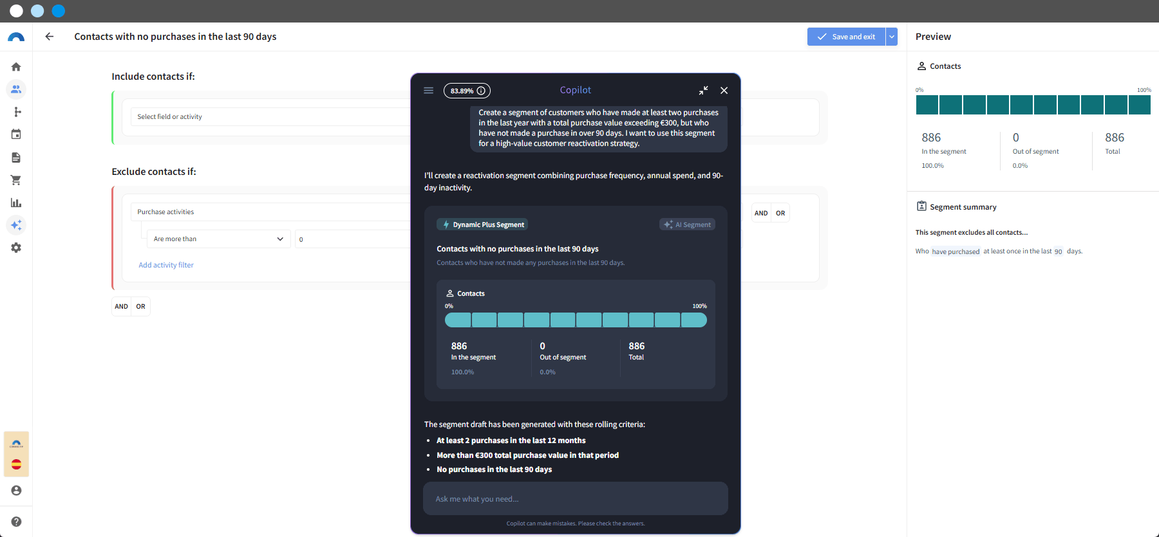This screenshot has width=1159, height=537.
Task: Close the Copilot panel
Action: click(724, 91)
